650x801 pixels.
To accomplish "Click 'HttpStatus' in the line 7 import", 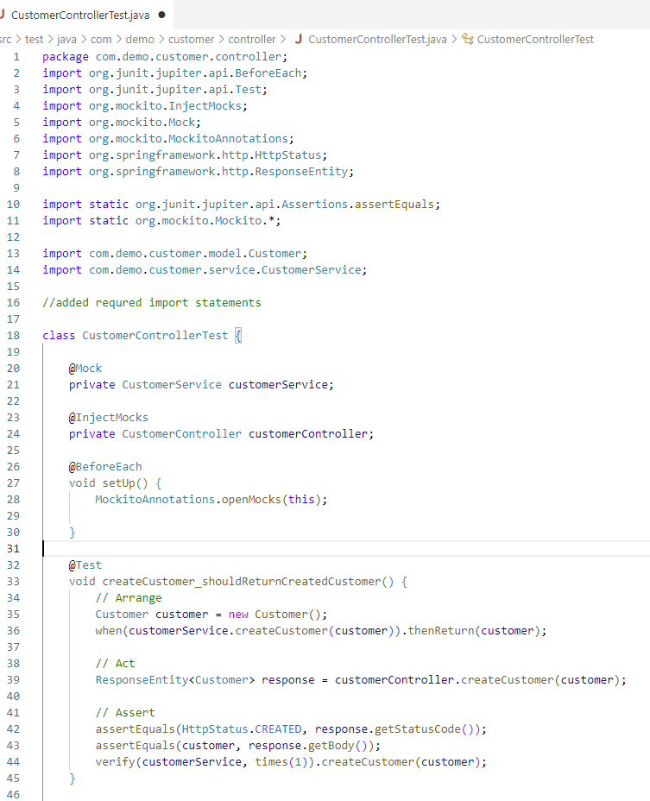I will point(288,155).
